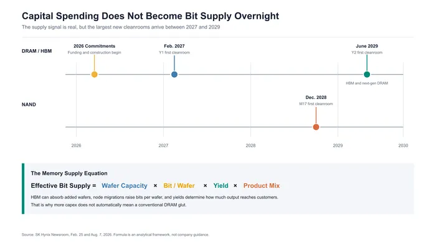The image size is (436, 245).
Task: Click the 2027 axis year label
Action: pyautogui.click(x=163, y=146)
